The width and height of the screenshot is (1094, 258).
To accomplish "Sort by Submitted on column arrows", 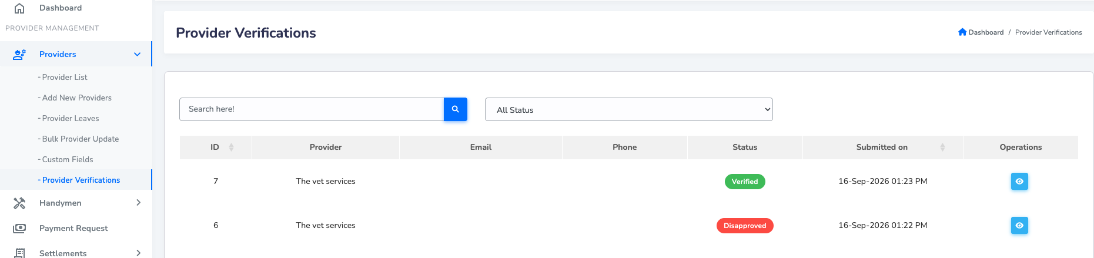I will tap(942, 148).
